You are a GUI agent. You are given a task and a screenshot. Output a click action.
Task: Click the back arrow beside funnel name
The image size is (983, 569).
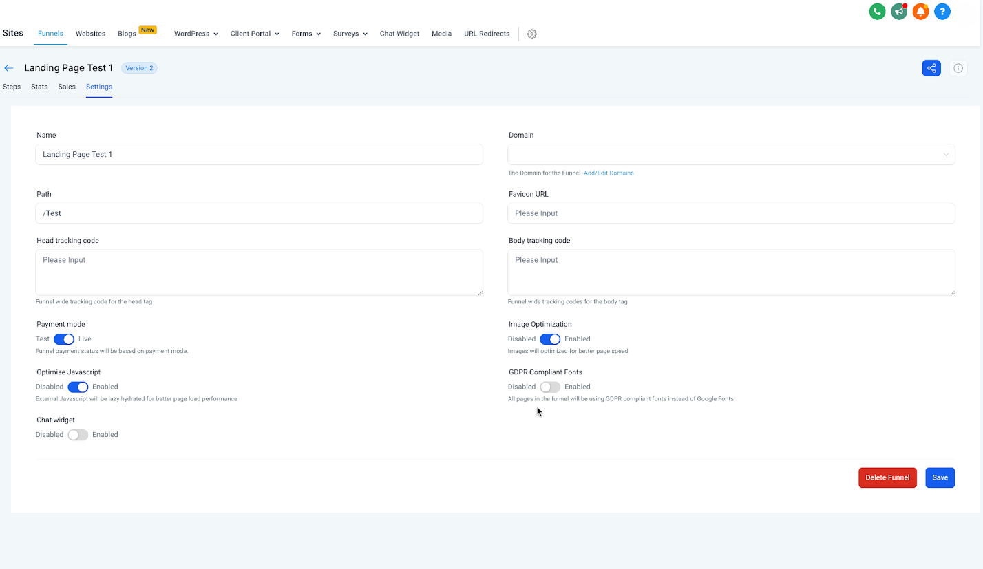(9, 68)
